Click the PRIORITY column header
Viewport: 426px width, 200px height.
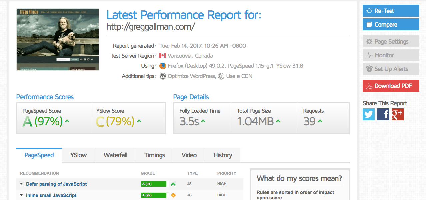[x=227, y=173]
